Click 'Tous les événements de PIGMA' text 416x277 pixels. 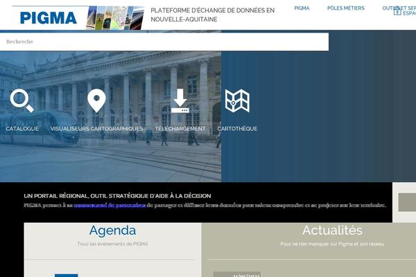click(113, 244)
